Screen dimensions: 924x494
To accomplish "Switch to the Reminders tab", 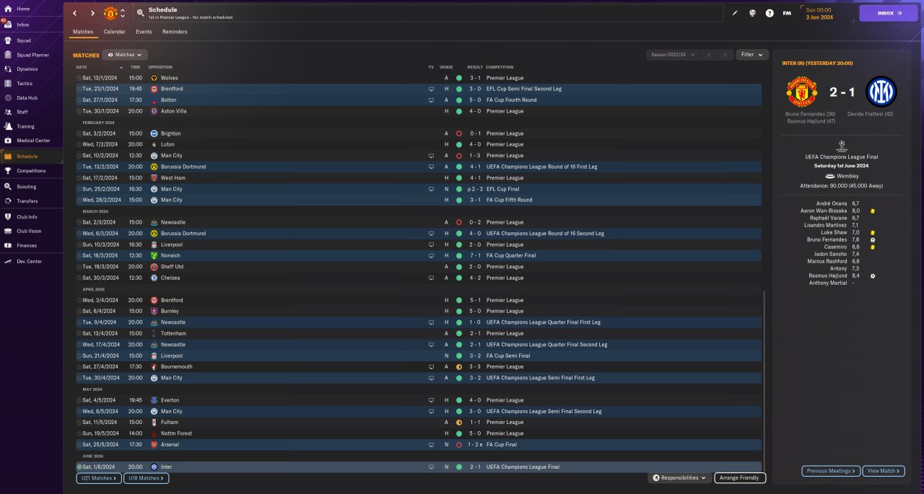I will (175, 32).
